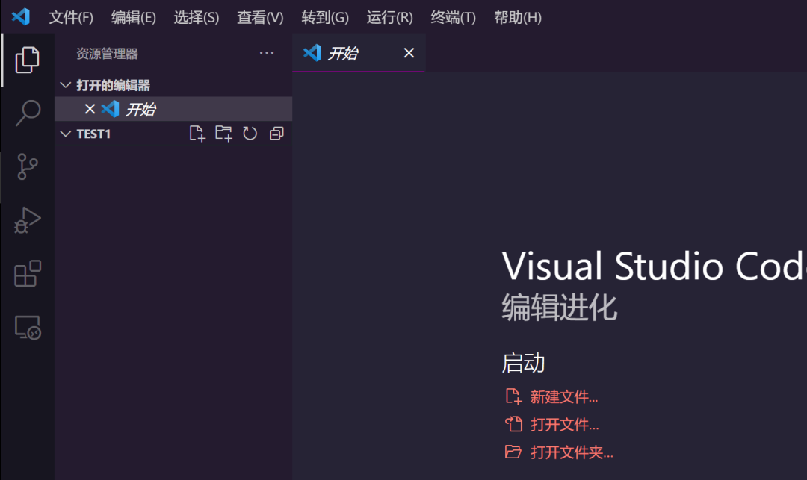
Task: Open Run and Debug view
Action: click(28, 220)
